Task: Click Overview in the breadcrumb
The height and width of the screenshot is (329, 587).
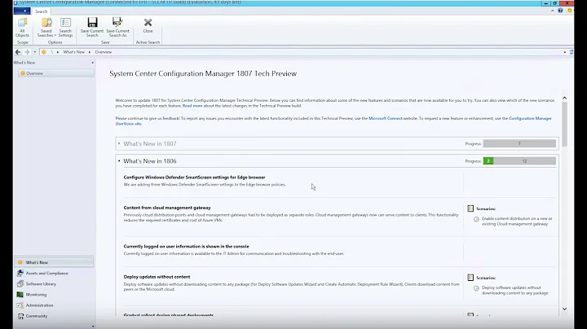Action: 104,52
